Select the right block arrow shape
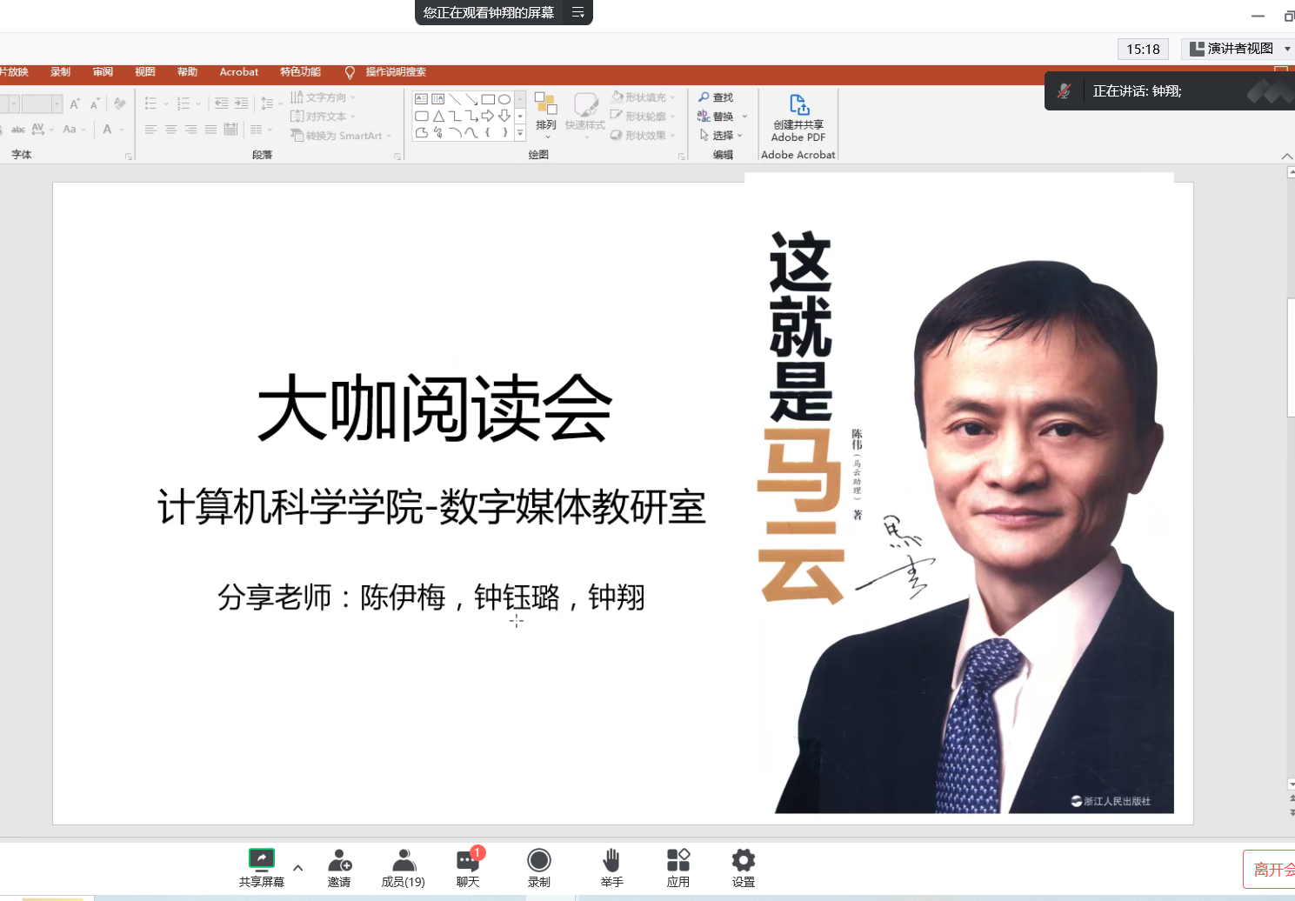The image size is (1295, 901). point(488,116)
